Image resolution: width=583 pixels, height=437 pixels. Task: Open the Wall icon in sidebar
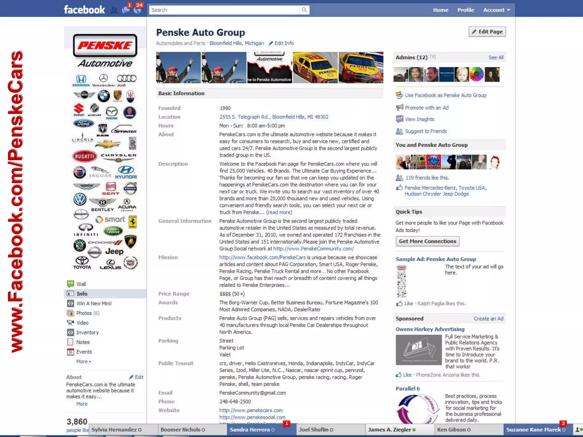tap(70, 284)
